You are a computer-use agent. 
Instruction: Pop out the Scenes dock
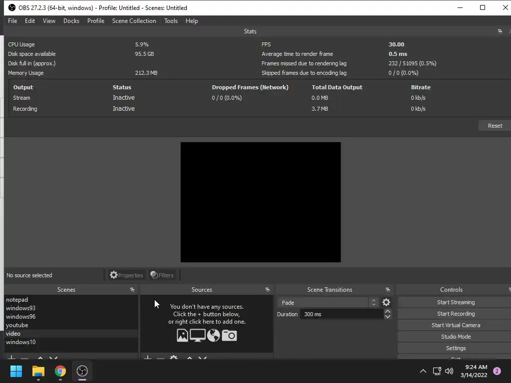tap(132, 290)
